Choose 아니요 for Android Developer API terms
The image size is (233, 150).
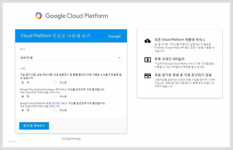55,96
